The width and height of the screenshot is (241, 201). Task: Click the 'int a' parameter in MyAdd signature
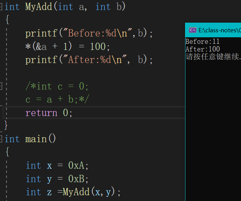[71, 7]
